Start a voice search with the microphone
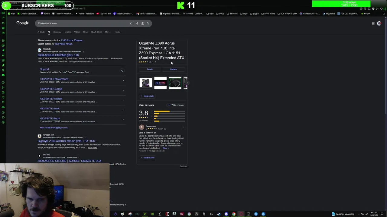387x217 pixels. tap(137, 23)
